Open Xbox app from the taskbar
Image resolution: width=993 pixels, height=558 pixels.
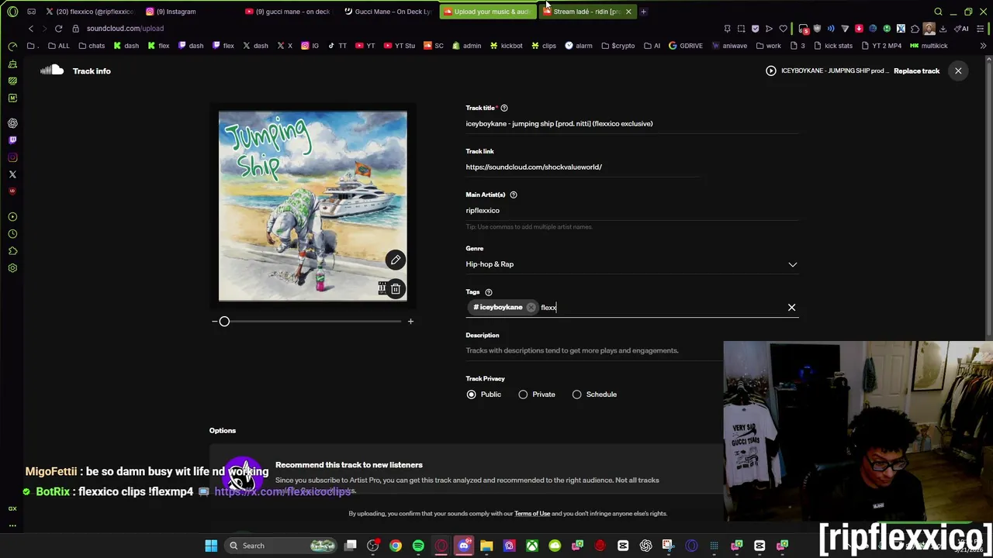tap(532, 546)
